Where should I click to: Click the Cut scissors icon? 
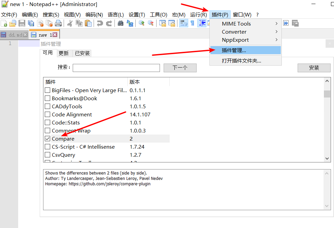pyautogui.click(x=70, y=23)
